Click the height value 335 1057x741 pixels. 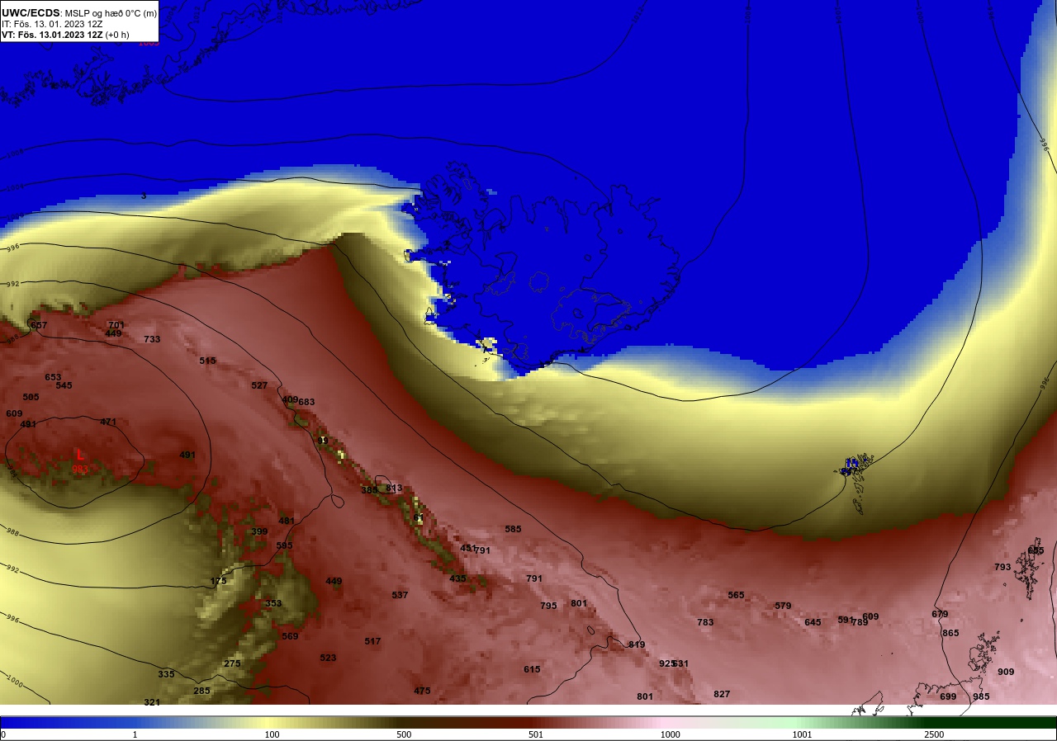point(166,674)
